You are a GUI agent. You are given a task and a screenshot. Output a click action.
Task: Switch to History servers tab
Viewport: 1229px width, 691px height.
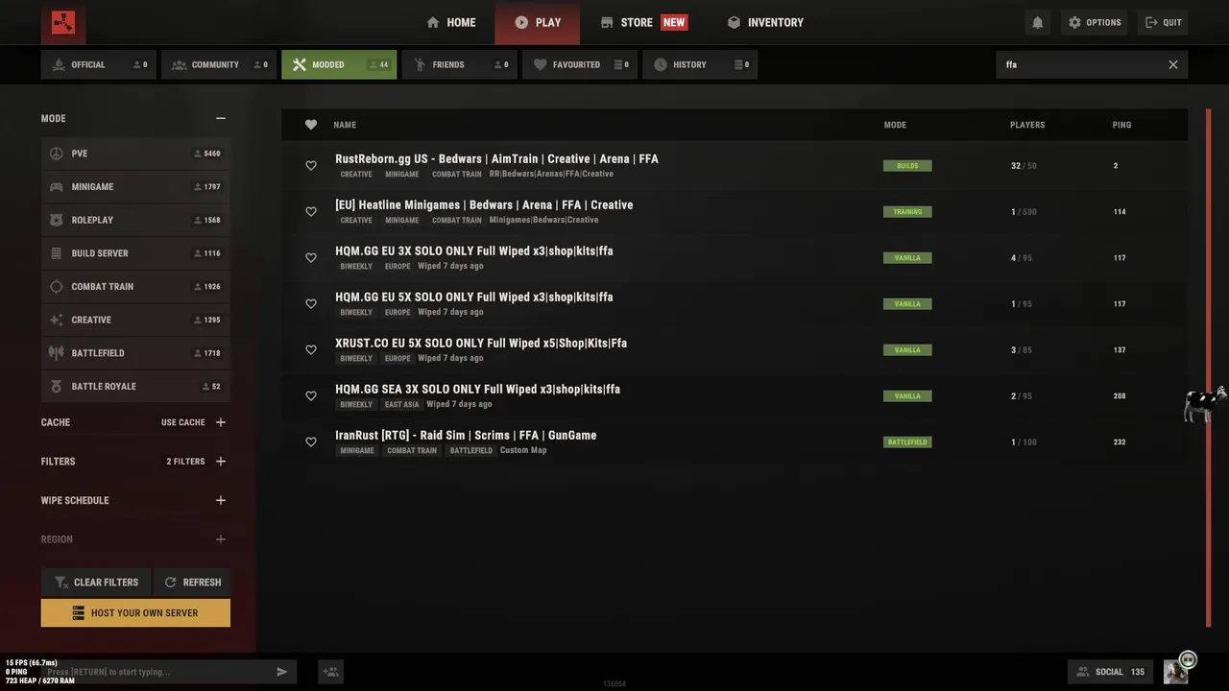click(700, 64)
